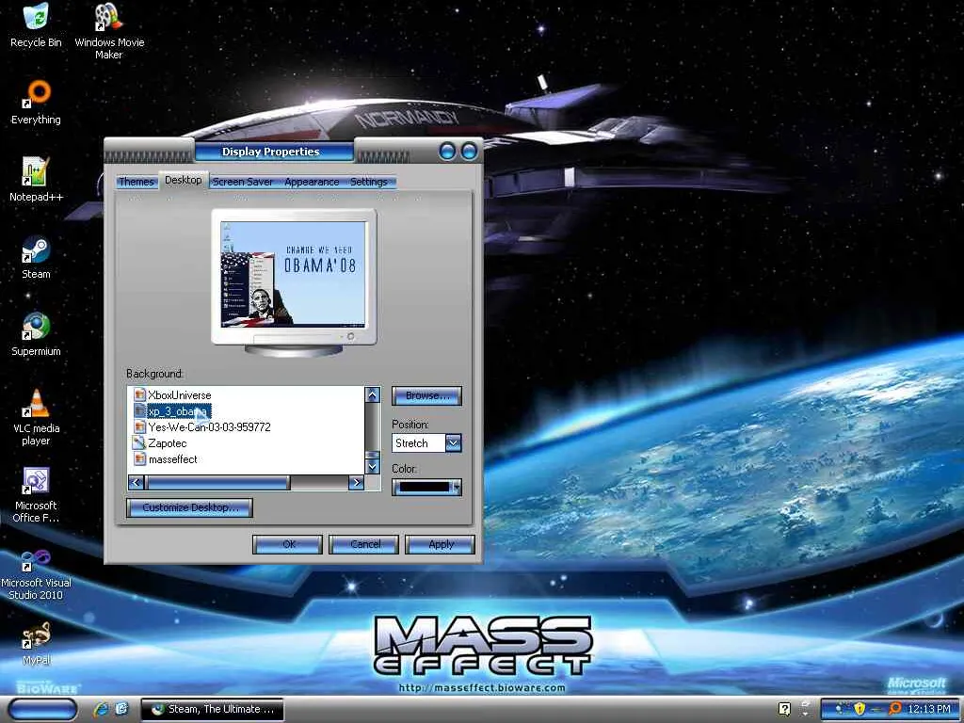Click background list scroll down arrow
The width and height of the screenshot is (964, 723).
[x=372, y=466]
